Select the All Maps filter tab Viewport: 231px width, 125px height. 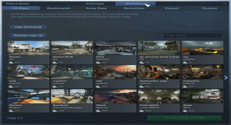(x=21, y=8)
